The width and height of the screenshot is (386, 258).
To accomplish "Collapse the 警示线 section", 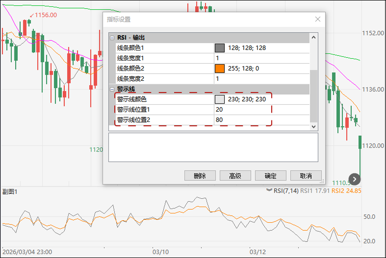I will [x=112, y=89].
